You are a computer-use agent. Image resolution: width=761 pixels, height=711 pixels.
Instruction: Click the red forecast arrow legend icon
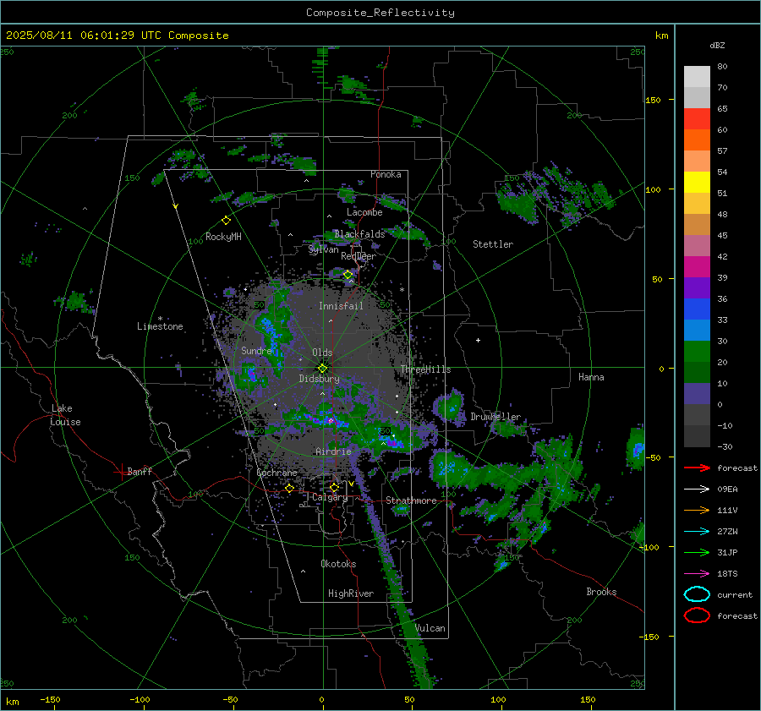click(x=697, y=468)
